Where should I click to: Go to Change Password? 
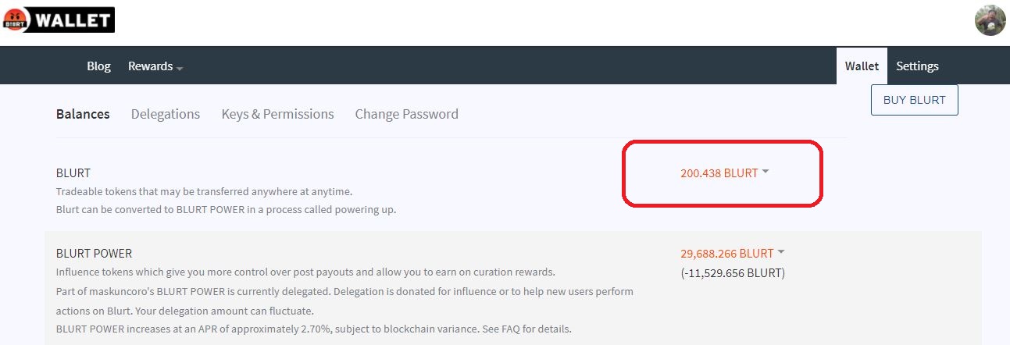pos(406,114)
